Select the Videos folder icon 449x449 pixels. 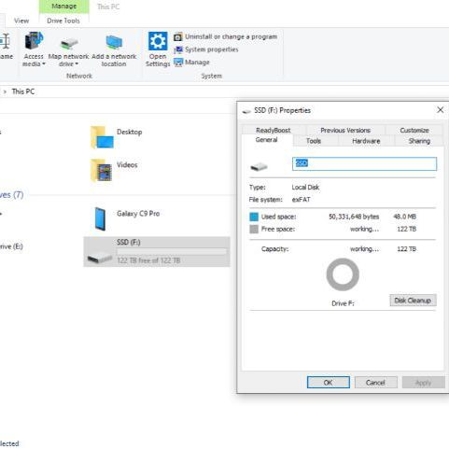[x=102, y=170]
